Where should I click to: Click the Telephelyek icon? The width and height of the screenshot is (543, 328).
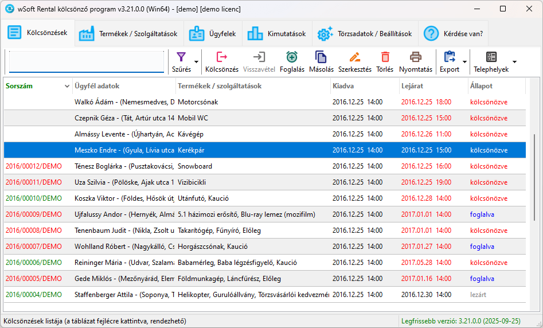point(491,57)
